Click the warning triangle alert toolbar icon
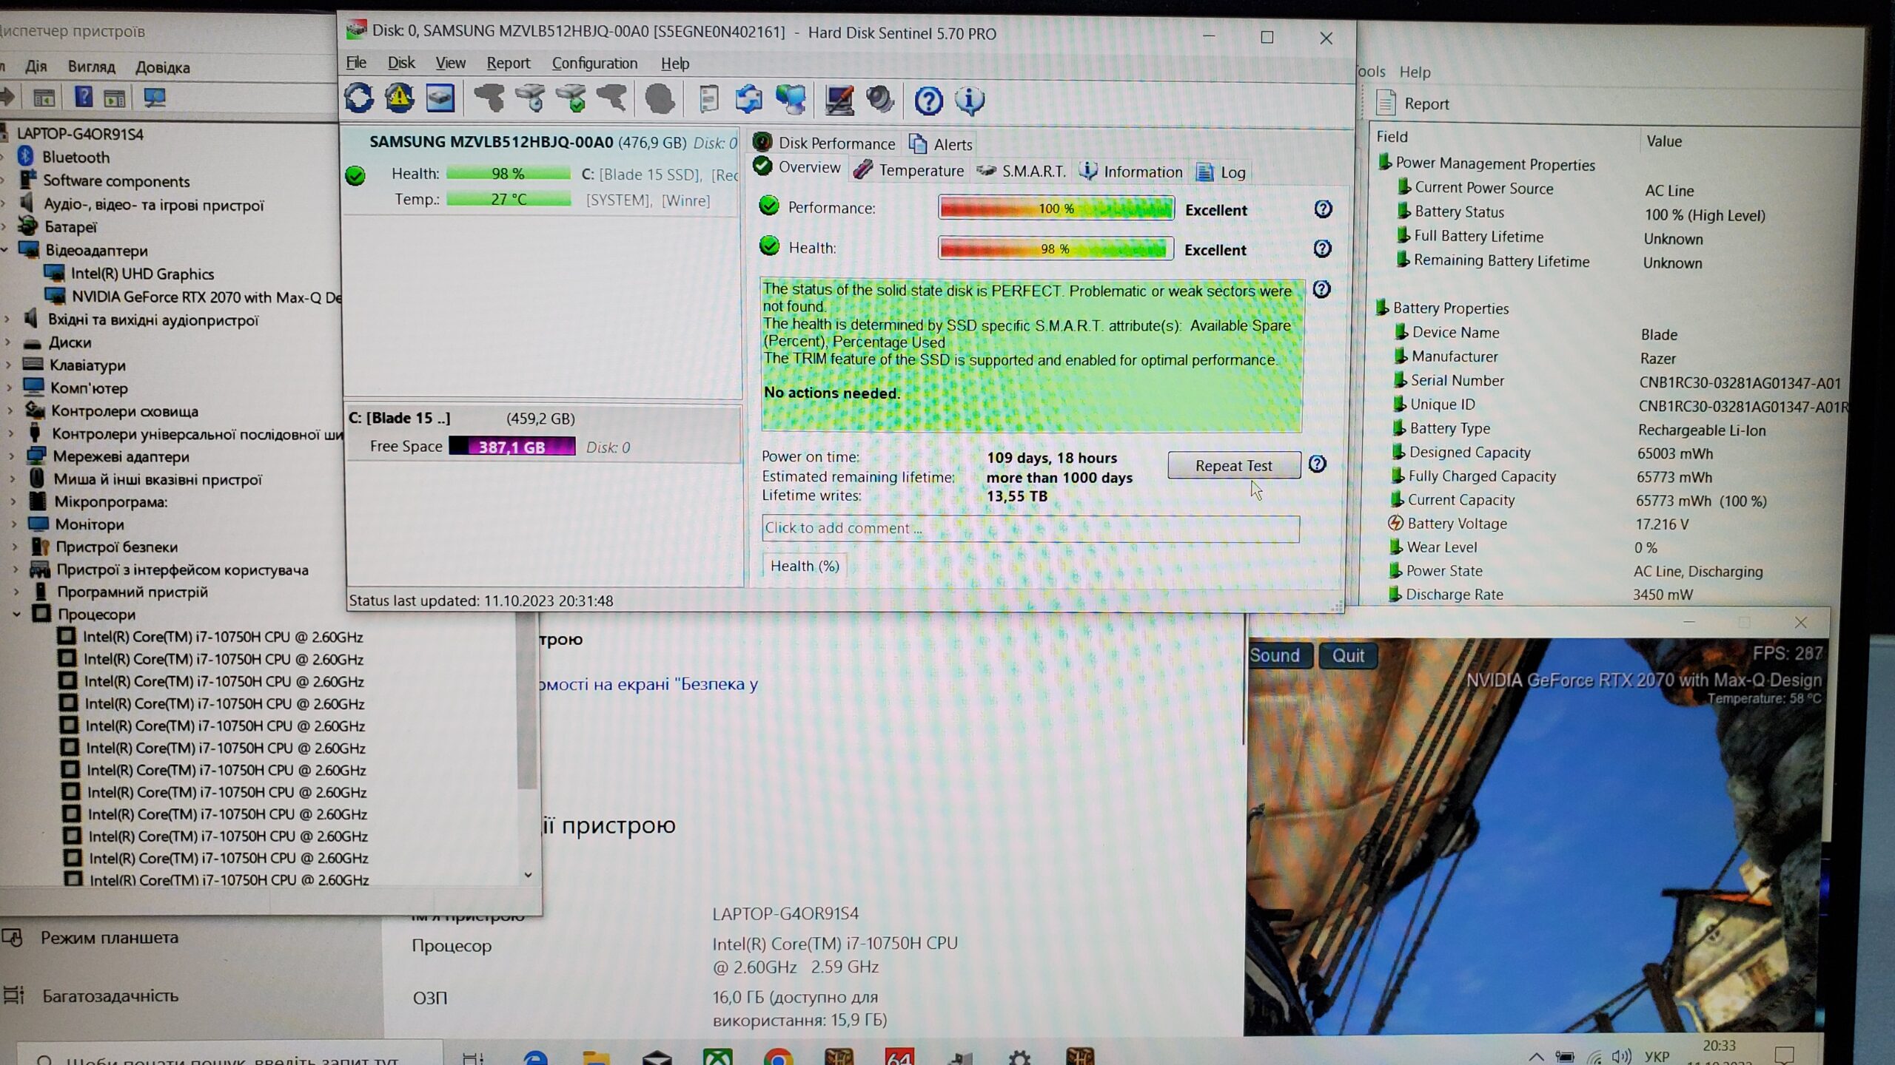This screenshot has height=1065, width=1895. (x=400, y=98)
